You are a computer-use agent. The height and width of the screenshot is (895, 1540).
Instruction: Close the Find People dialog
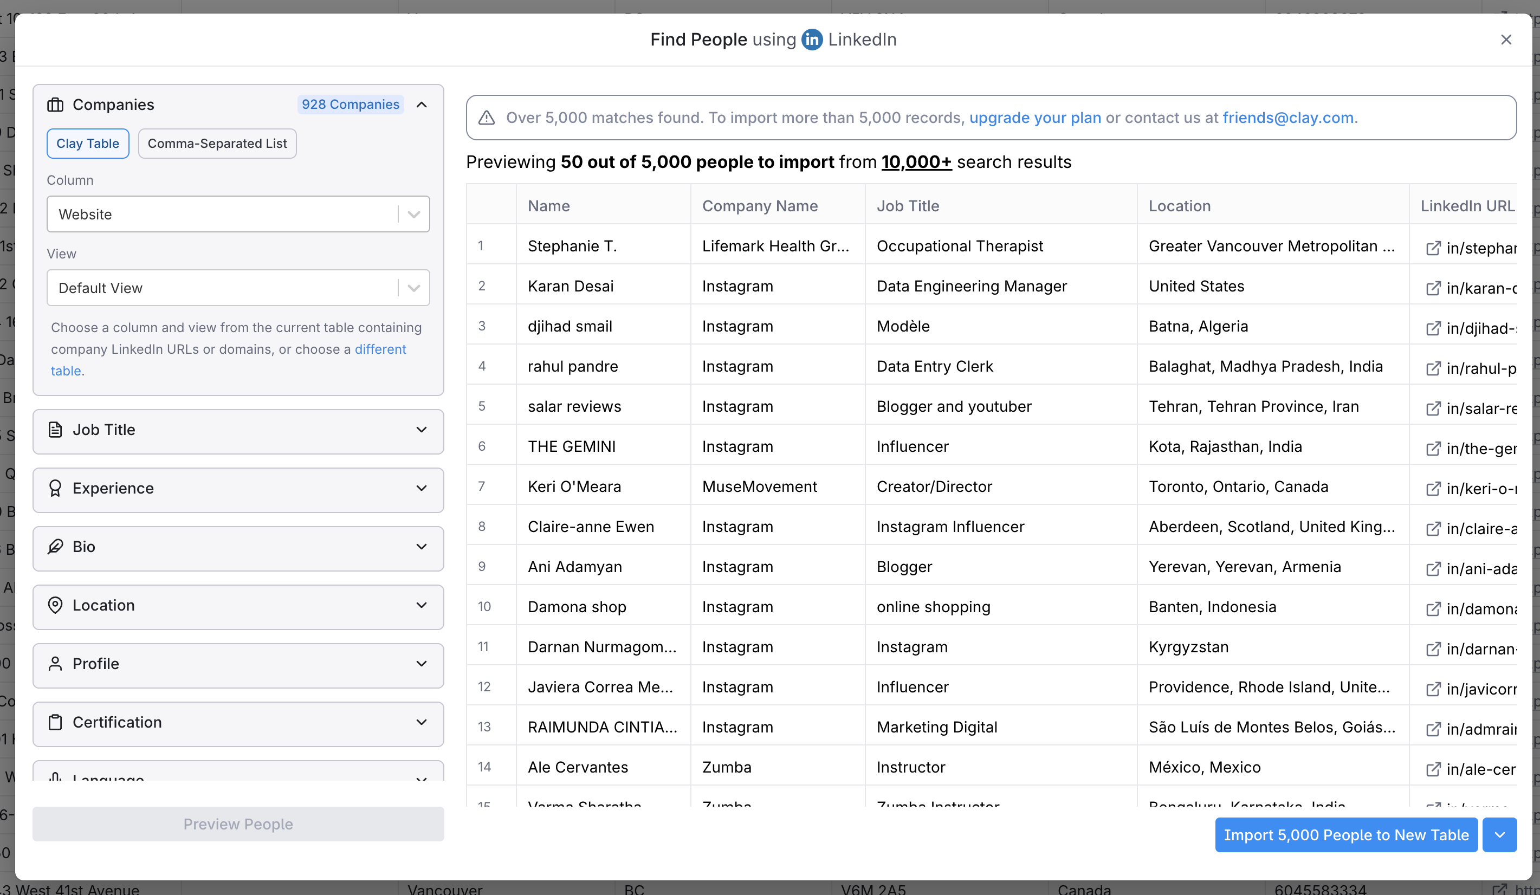click(1506, 40)
